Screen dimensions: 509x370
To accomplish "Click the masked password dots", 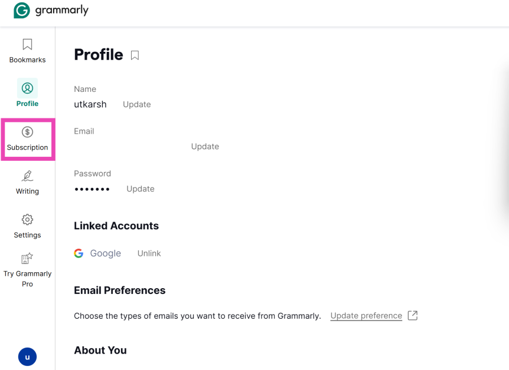I will [x=92, y=189].
